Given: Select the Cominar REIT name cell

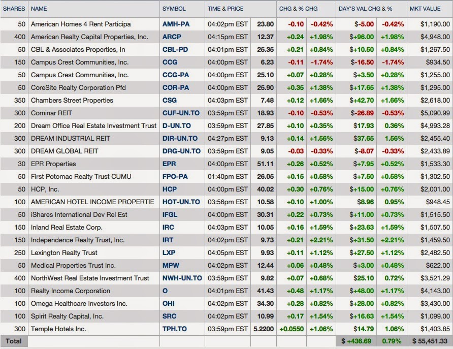Looking at the screenshot, I should point(51,113).
